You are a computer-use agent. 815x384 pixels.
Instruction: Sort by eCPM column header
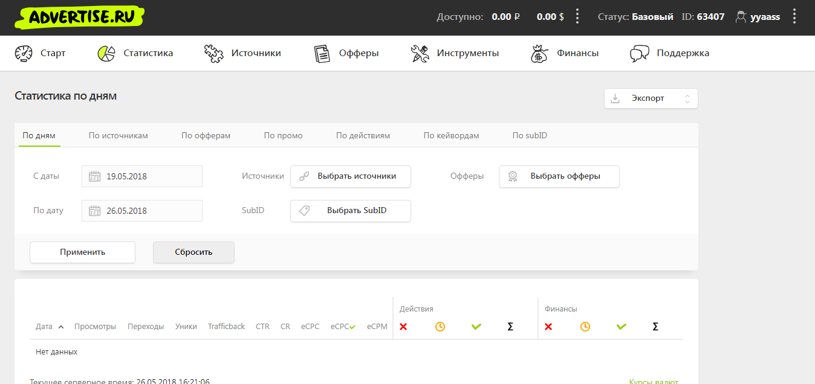pos(377,327)
